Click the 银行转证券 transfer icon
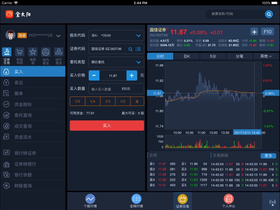The height and width of the screenshot is (210, 280). click(6, 152)
